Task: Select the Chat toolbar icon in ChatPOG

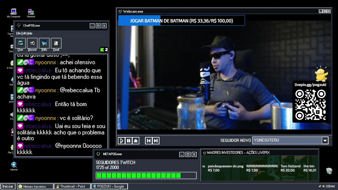Action: pyautogui.click(x=20, y=45)
